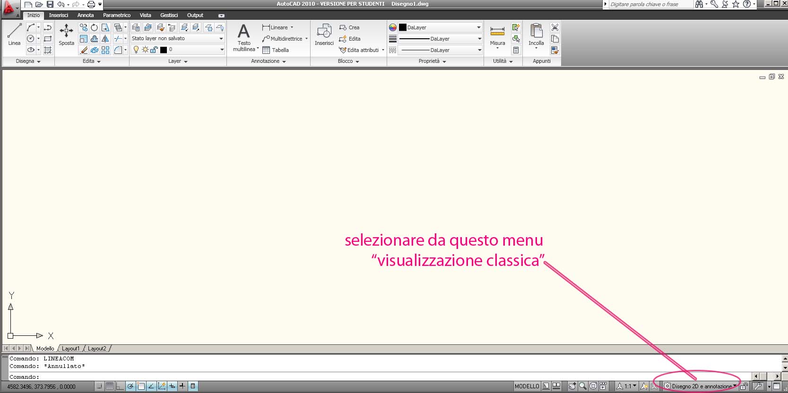This screenshot has width=788, height=393.
Task: Toggle Dynamic Input in status bar
Action: point(172,386)
